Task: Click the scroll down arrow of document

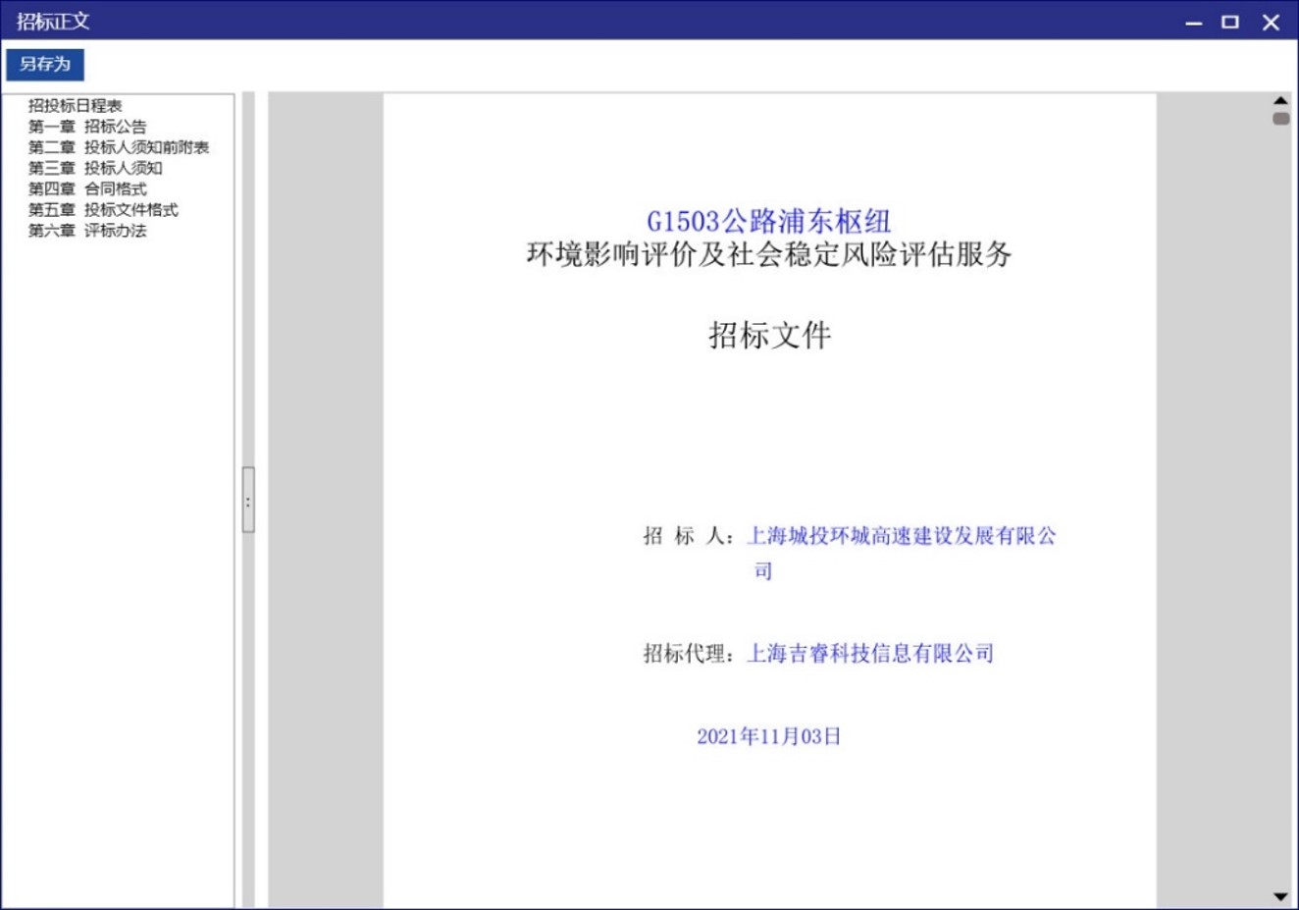Action: (1280, 896)
